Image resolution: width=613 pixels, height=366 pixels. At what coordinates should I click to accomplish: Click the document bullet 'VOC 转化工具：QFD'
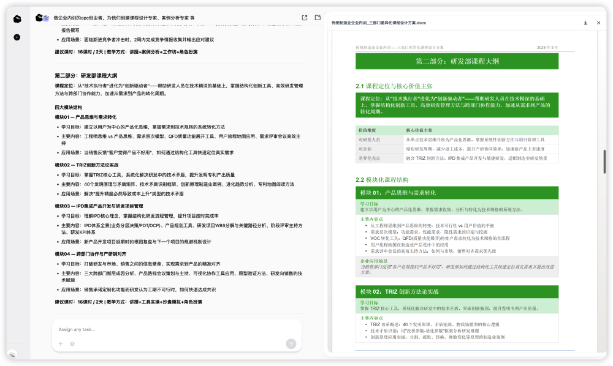pos(440,239)
